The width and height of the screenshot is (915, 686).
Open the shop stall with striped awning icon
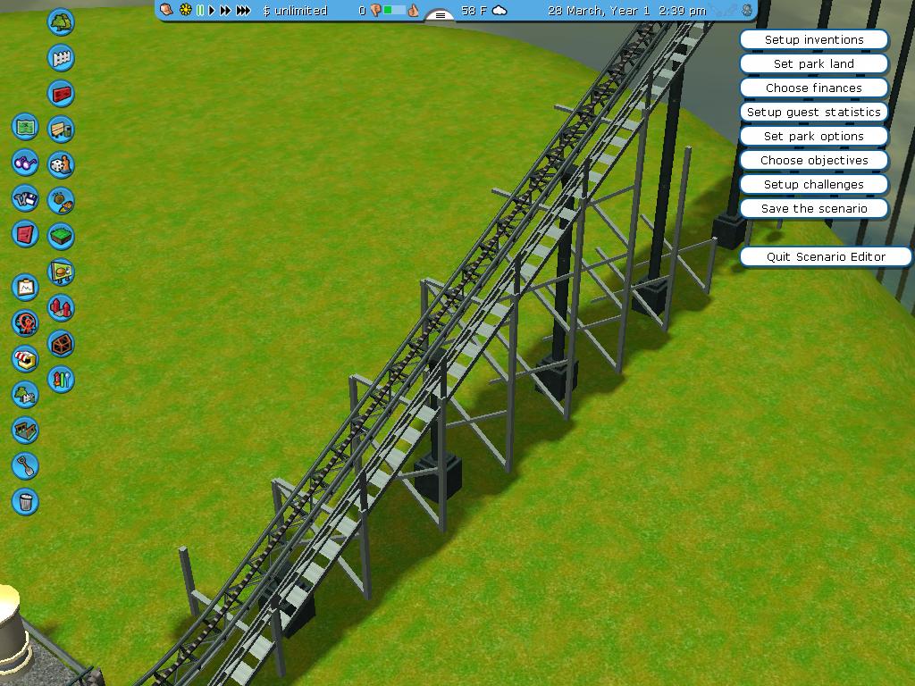click(25, 359)
